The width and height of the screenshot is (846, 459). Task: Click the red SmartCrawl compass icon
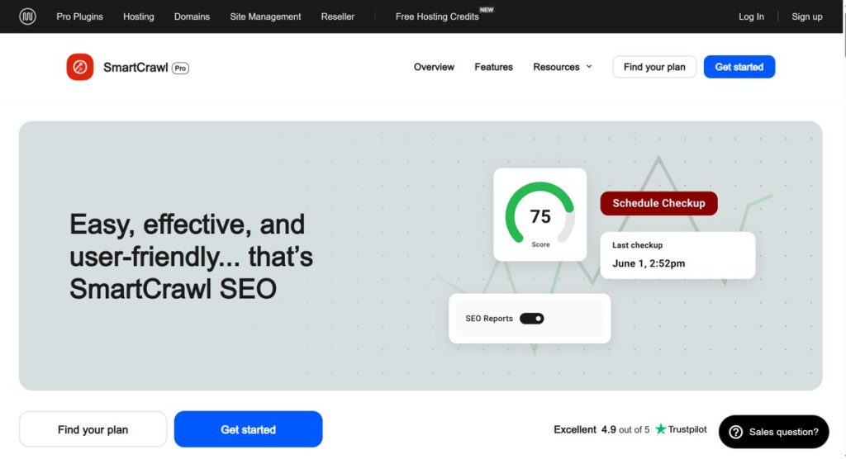[80, 67]
